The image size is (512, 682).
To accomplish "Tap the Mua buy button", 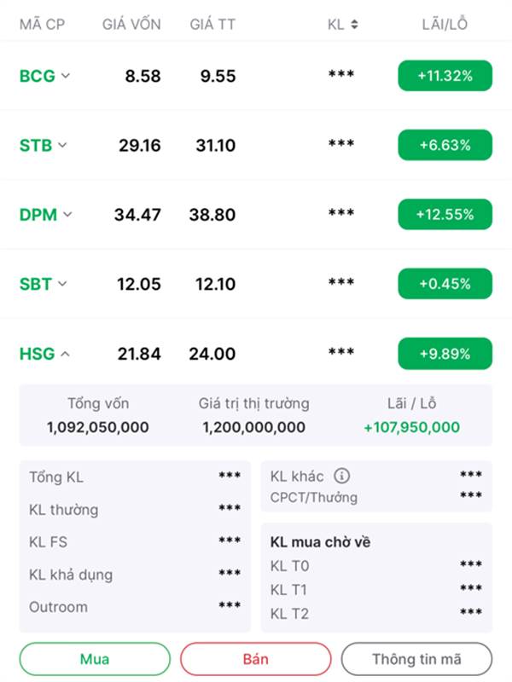I will click(95, 659).
